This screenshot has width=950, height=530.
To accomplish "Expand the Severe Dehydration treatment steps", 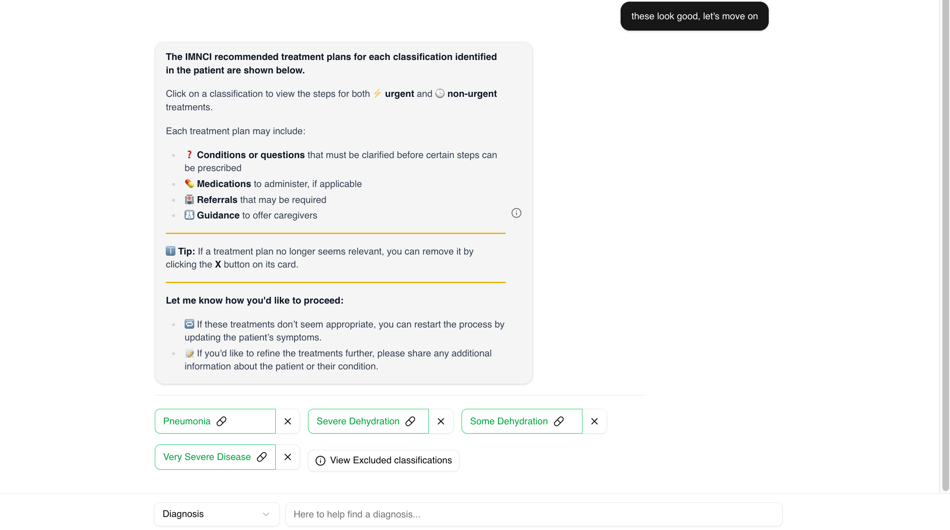I will point(358,421).
